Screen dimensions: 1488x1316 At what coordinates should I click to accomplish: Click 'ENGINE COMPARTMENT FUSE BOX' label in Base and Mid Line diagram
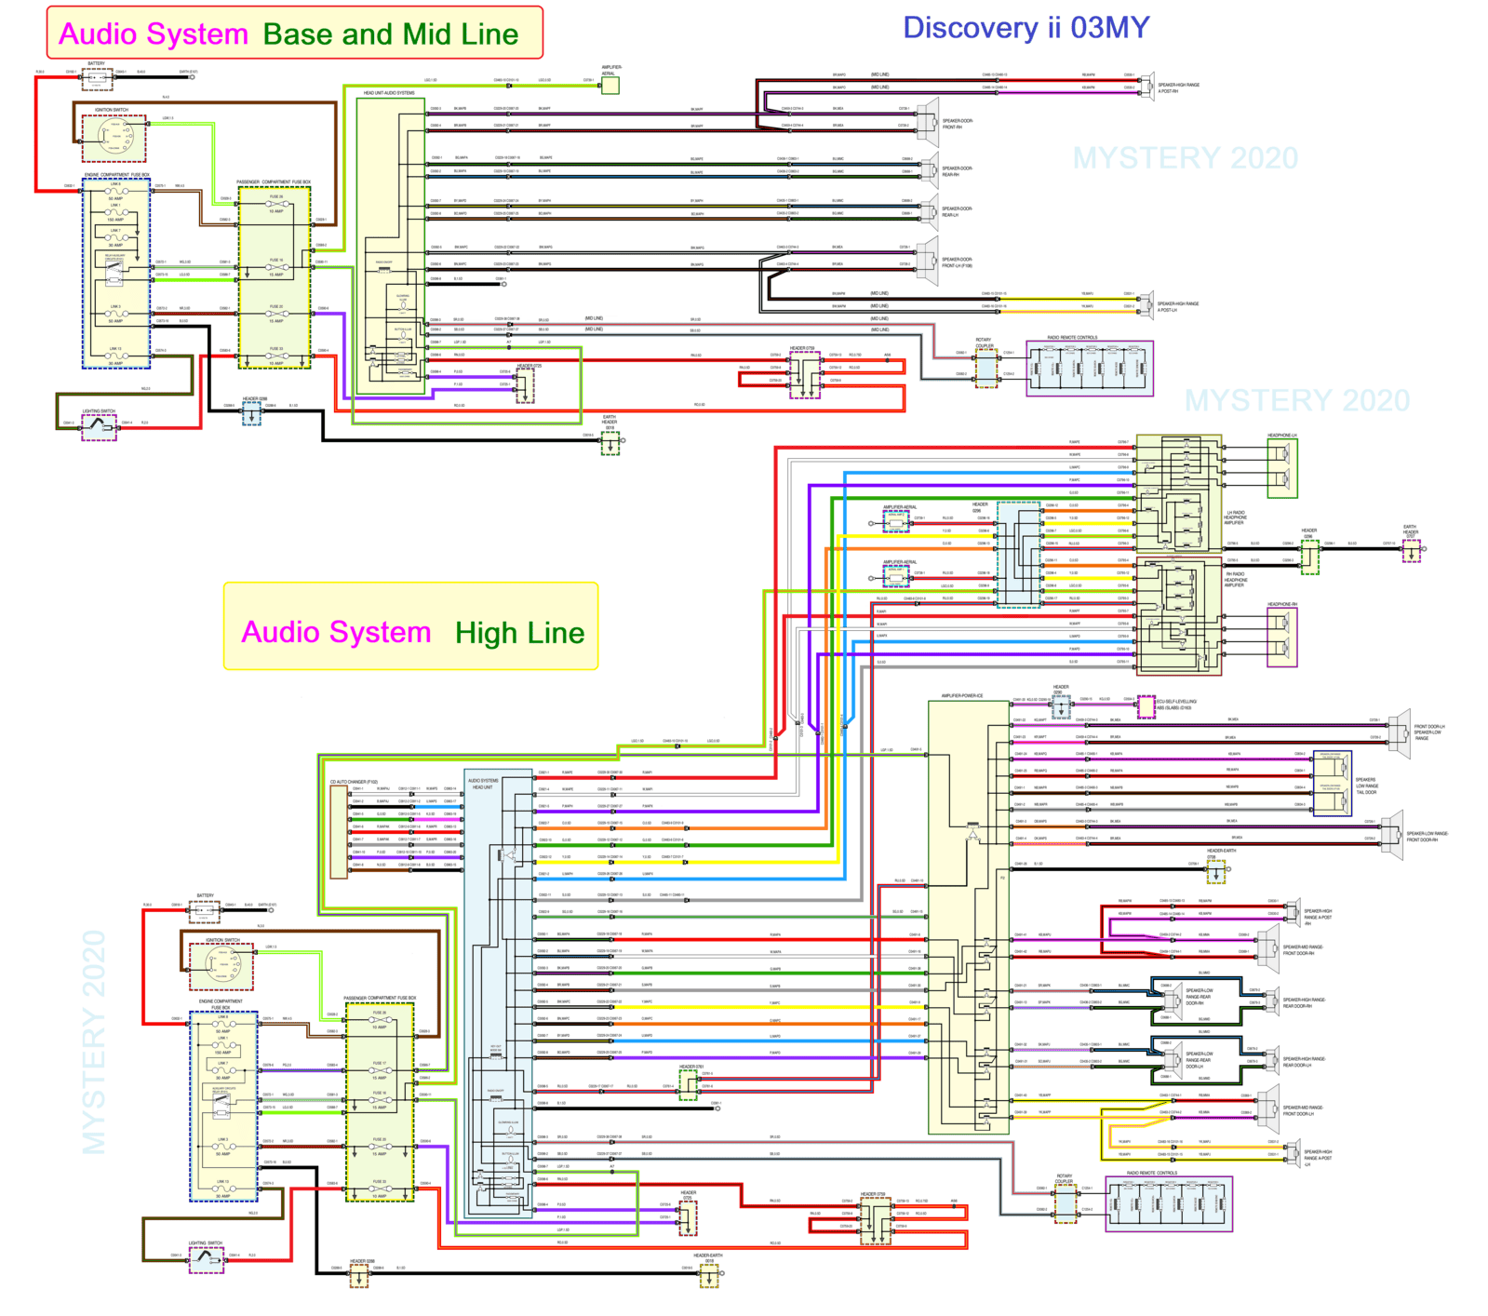pyautogui.click(x=116, y=175)
